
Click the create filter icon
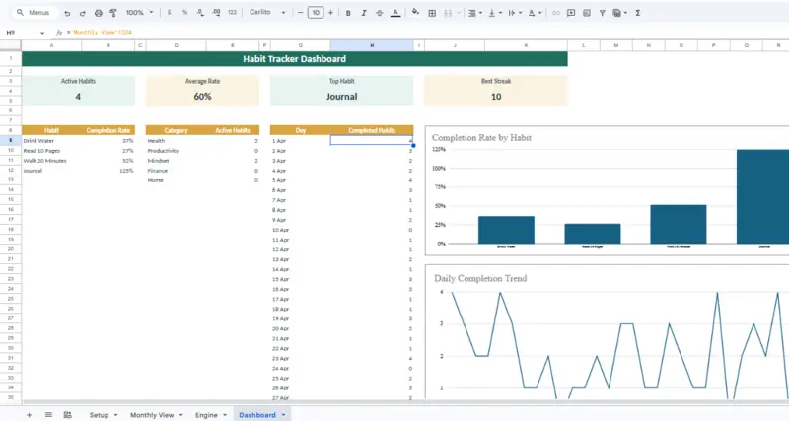[x=603, y=13]
